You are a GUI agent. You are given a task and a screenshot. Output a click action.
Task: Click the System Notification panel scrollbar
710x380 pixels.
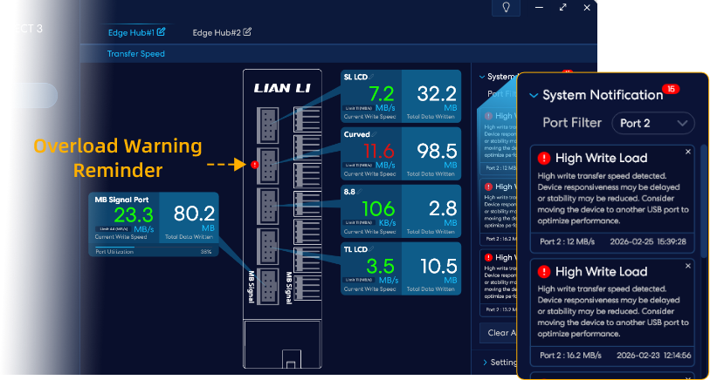[703, 201]
